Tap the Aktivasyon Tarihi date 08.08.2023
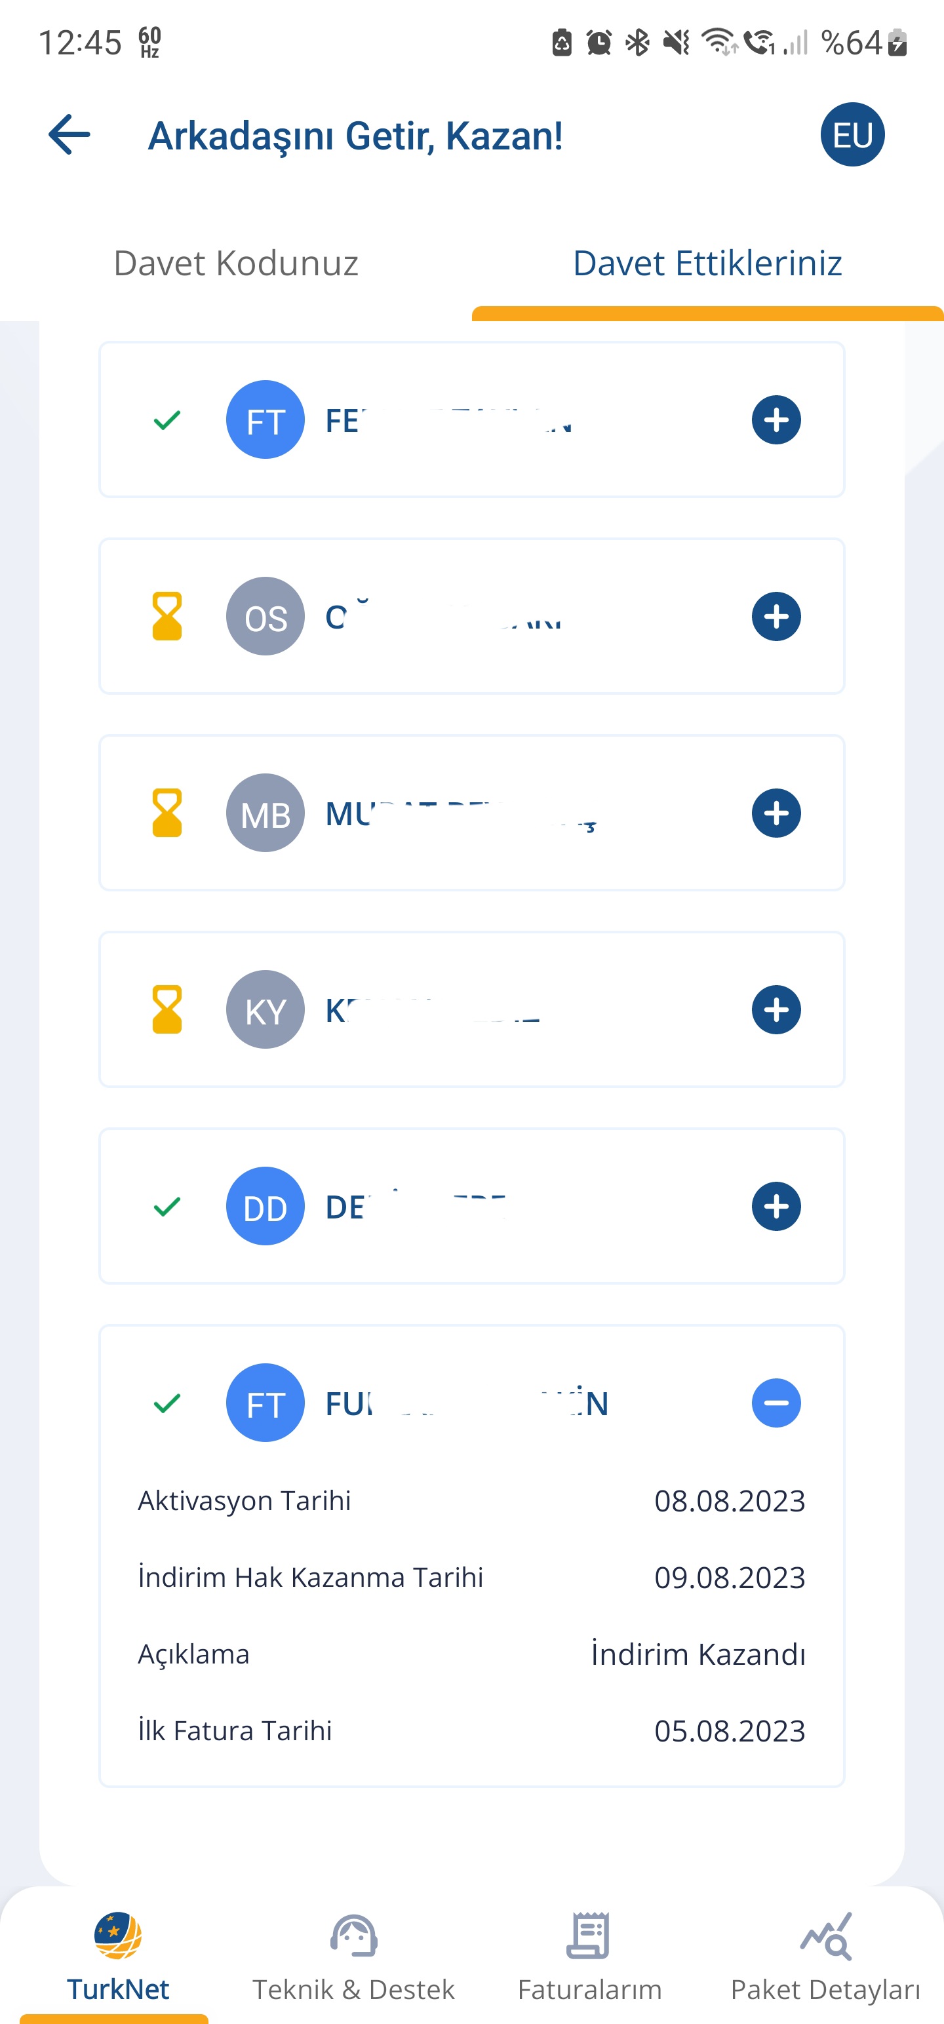This screenshot has height=2024, width=944. tap(730, 1501)
